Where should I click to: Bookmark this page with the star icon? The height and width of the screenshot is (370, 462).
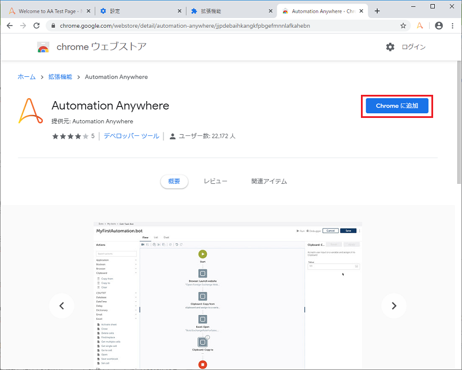403,25
